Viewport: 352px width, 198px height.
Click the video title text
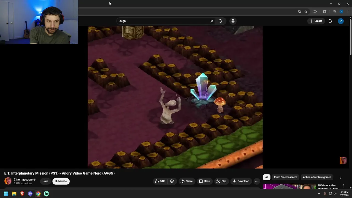pyautogui.click(x=59, y=173)
